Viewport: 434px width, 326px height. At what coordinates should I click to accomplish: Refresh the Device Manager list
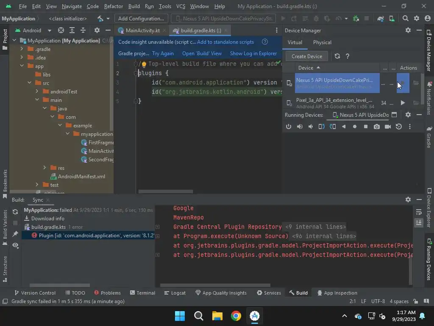click(x=337, y=56)
